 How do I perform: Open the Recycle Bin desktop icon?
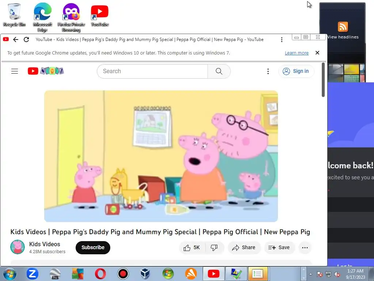(x=14, y=15)
